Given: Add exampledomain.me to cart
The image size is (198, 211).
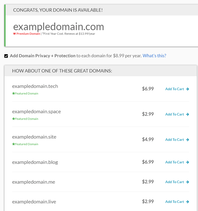Looking at the screenshot, I should pos(177,182).
